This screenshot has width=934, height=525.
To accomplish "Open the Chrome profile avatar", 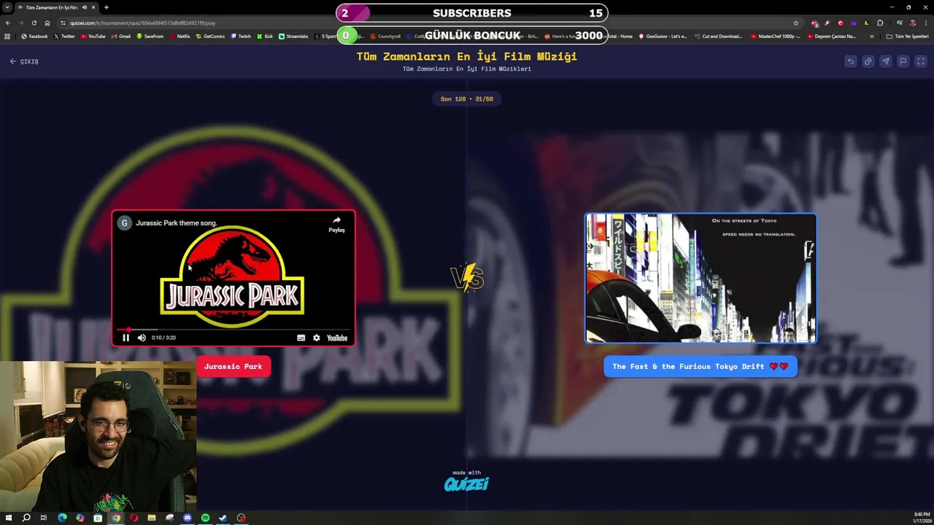I will click(x=913, y=23).
